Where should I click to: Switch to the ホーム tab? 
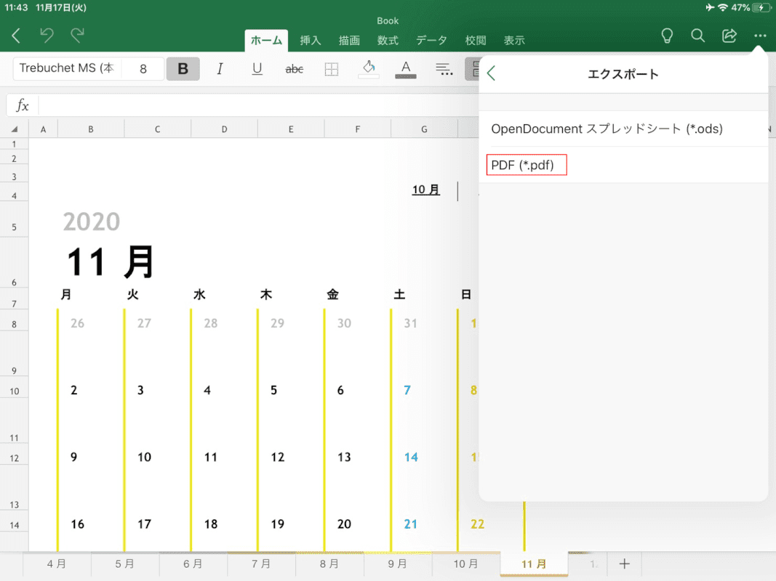tap(266, 41)
